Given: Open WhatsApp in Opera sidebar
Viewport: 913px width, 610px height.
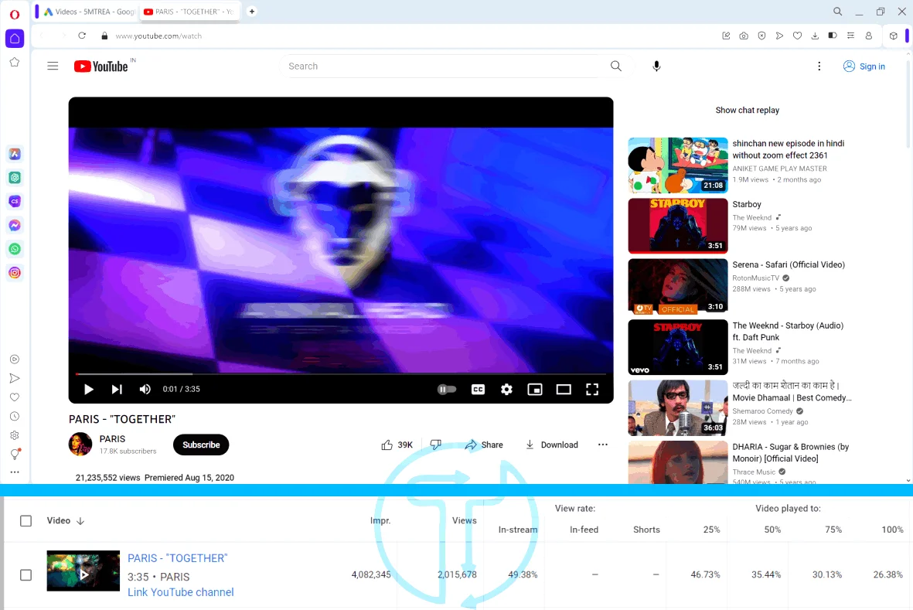Looking at the screenshot, I should point(15,249).
